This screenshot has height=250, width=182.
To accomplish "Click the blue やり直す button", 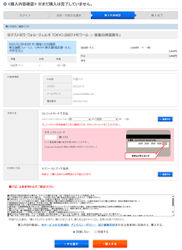I will pyautogui.click(x=71, y=244).
